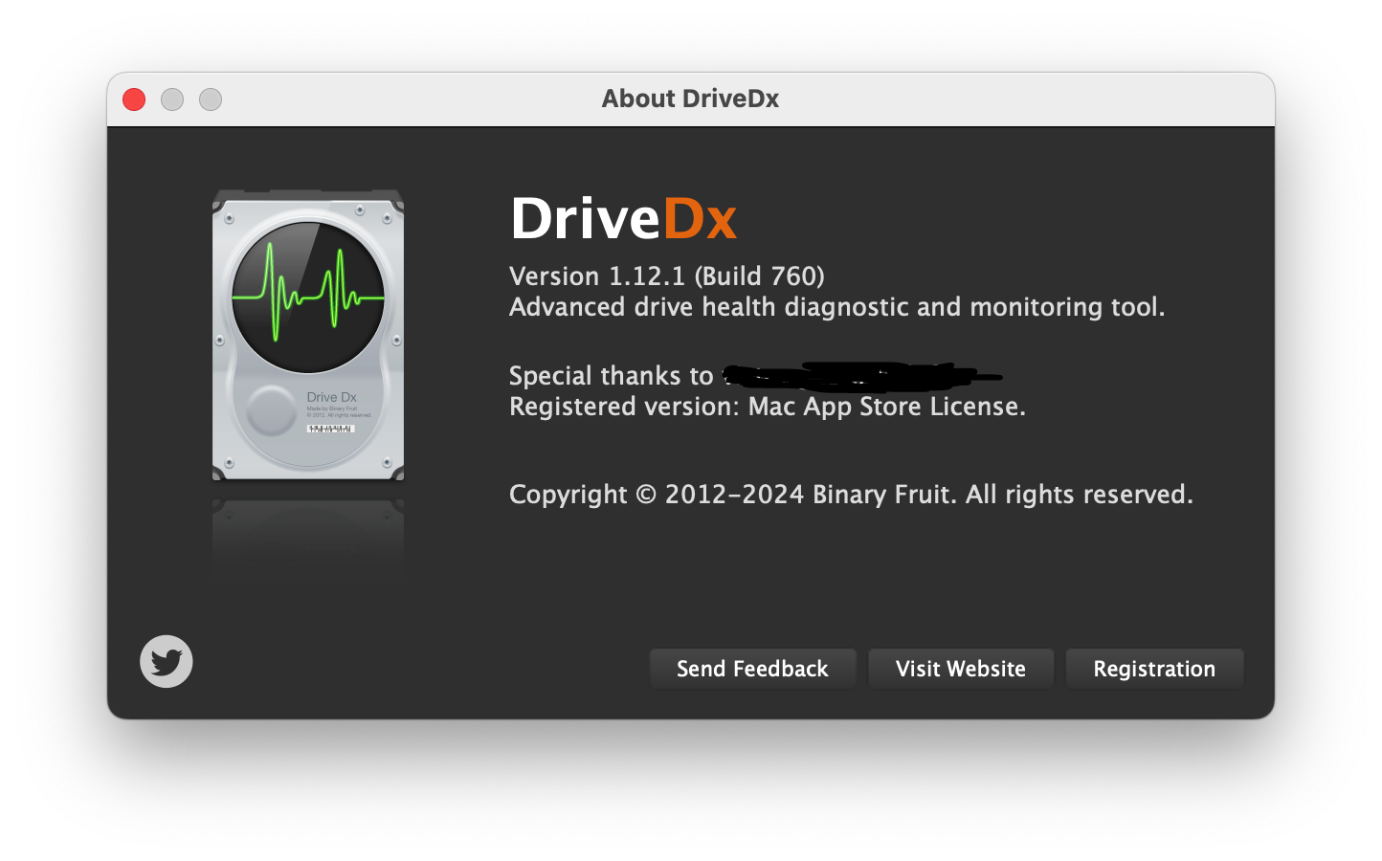Click the gray minimize window button
Image resolution: width=1382 pixels, height=861 pixels.
point(172,99)
